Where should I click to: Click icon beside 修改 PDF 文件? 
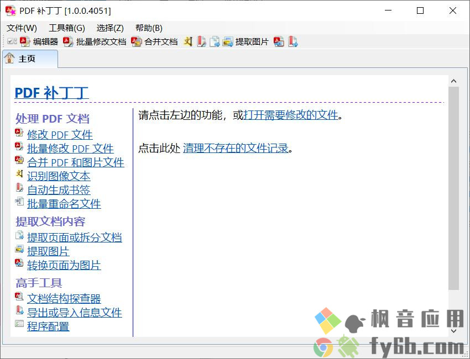point(19,133)
